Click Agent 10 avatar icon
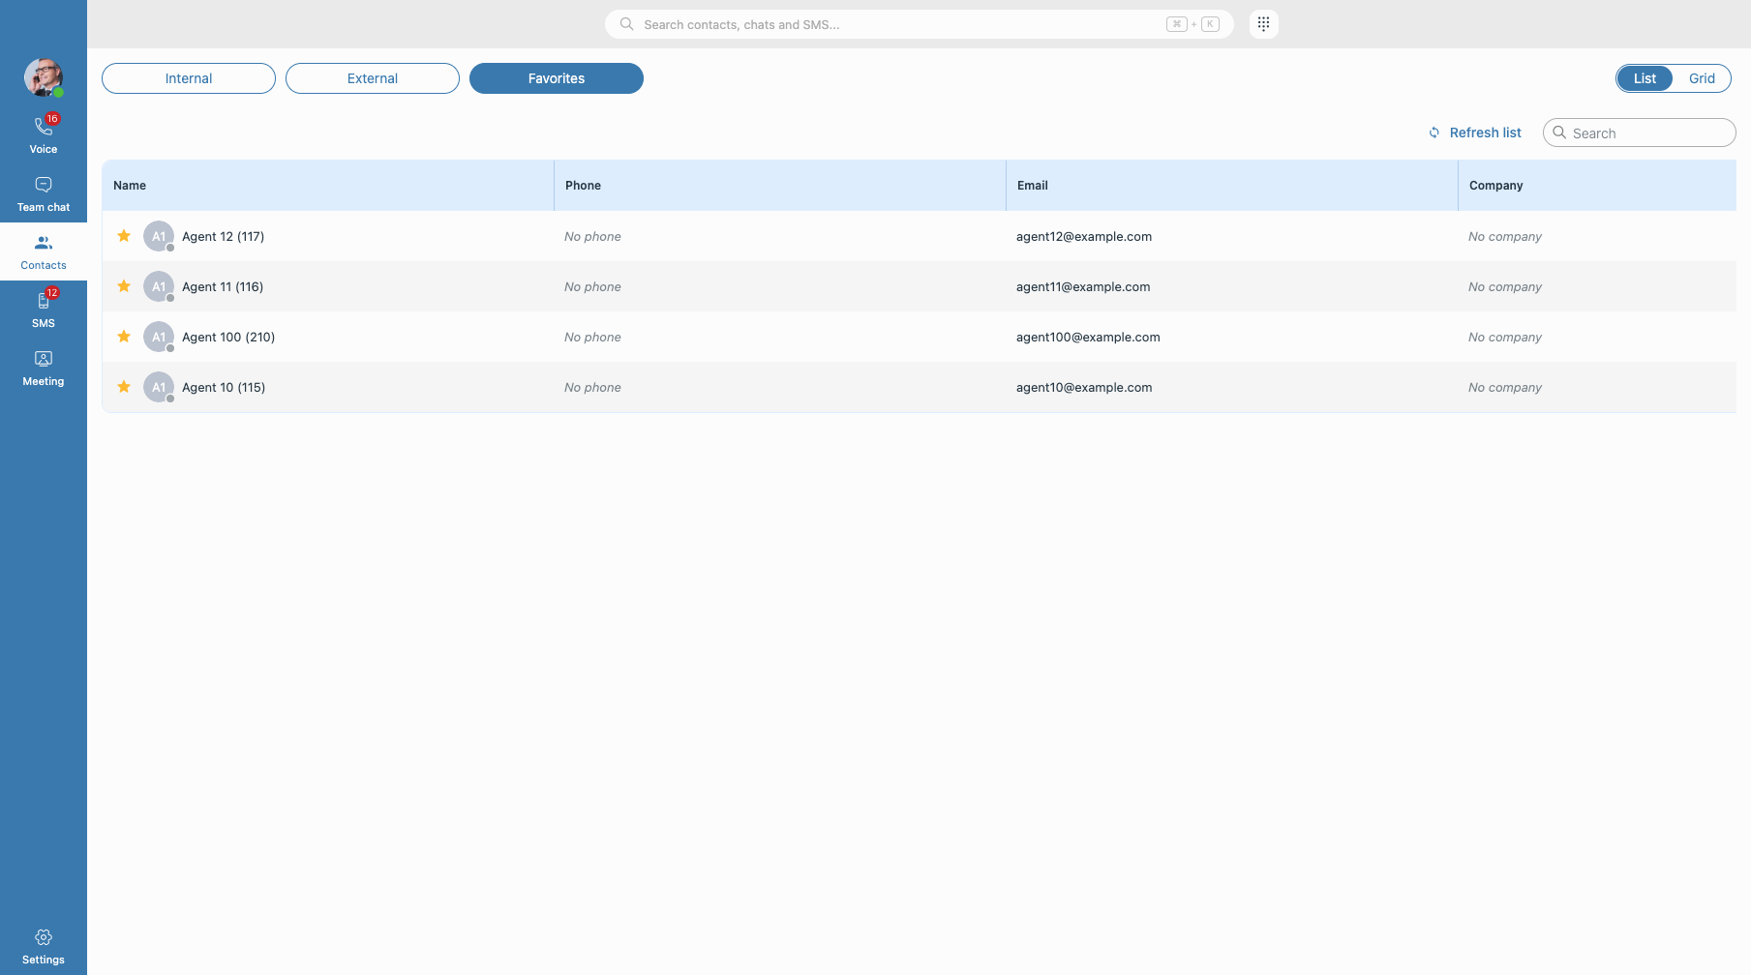 [x=159, y=387]
